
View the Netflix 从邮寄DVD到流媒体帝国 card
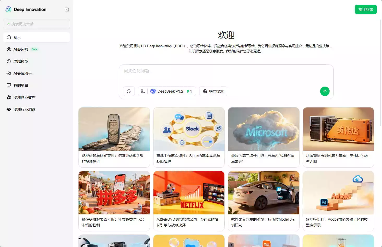(x=189, y=201)
